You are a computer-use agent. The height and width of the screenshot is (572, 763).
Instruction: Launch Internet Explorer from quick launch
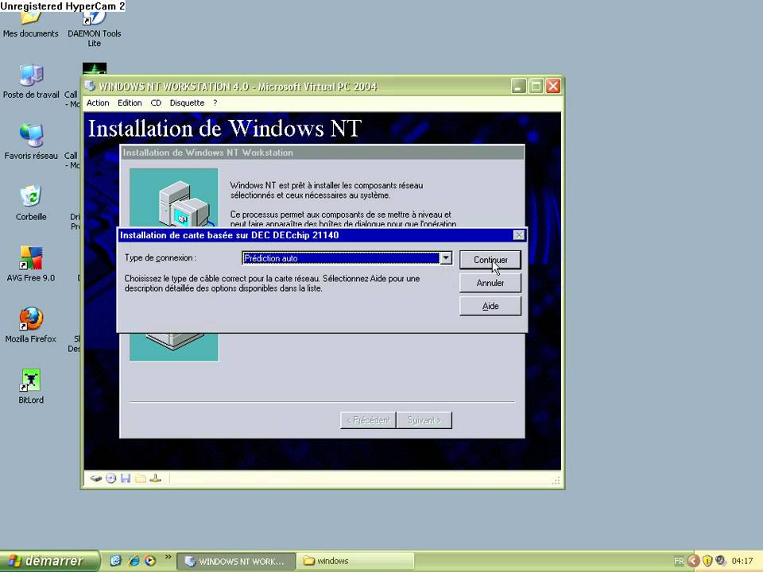[x=134, y=561]
